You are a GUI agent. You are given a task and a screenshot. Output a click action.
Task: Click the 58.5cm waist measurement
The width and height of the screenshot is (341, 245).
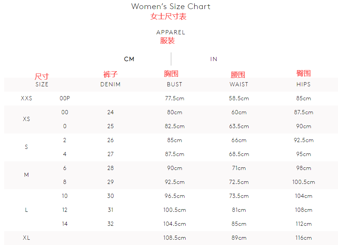239,98
